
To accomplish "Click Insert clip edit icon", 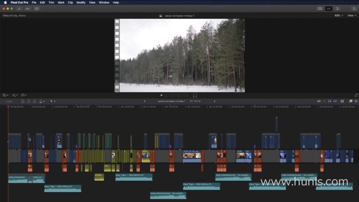I will (x=29, y=101).
